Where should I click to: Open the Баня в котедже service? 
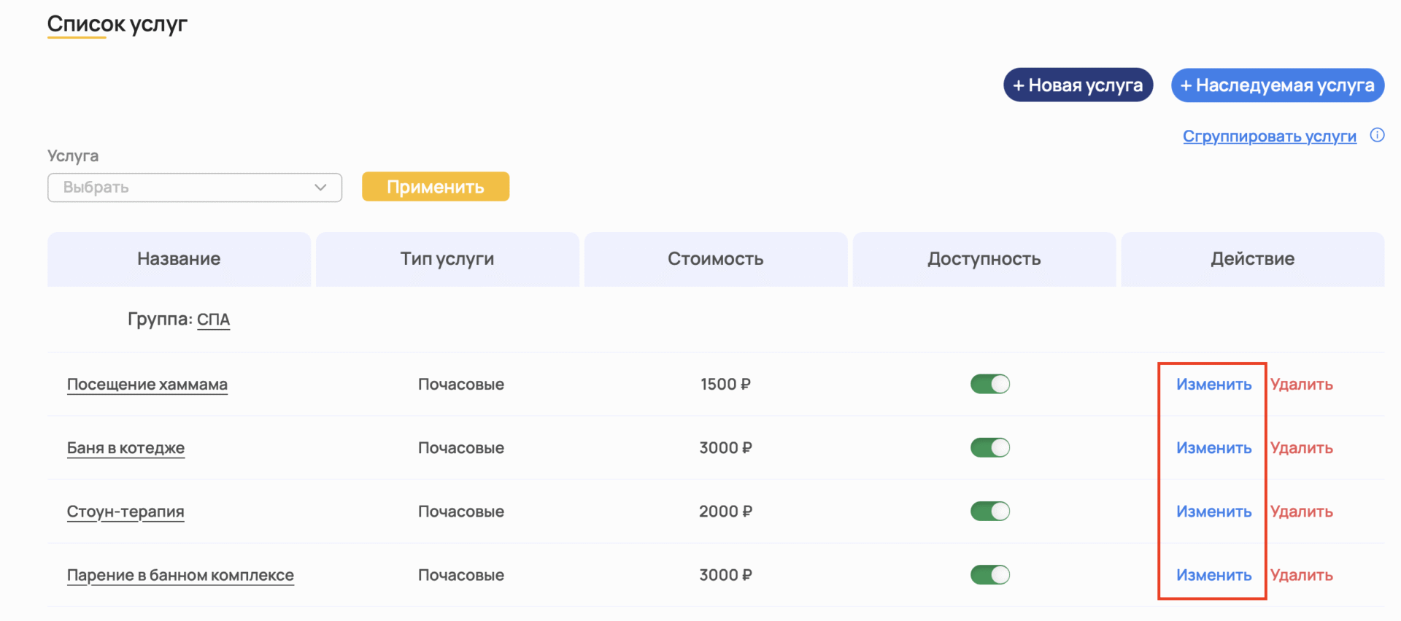126,448
